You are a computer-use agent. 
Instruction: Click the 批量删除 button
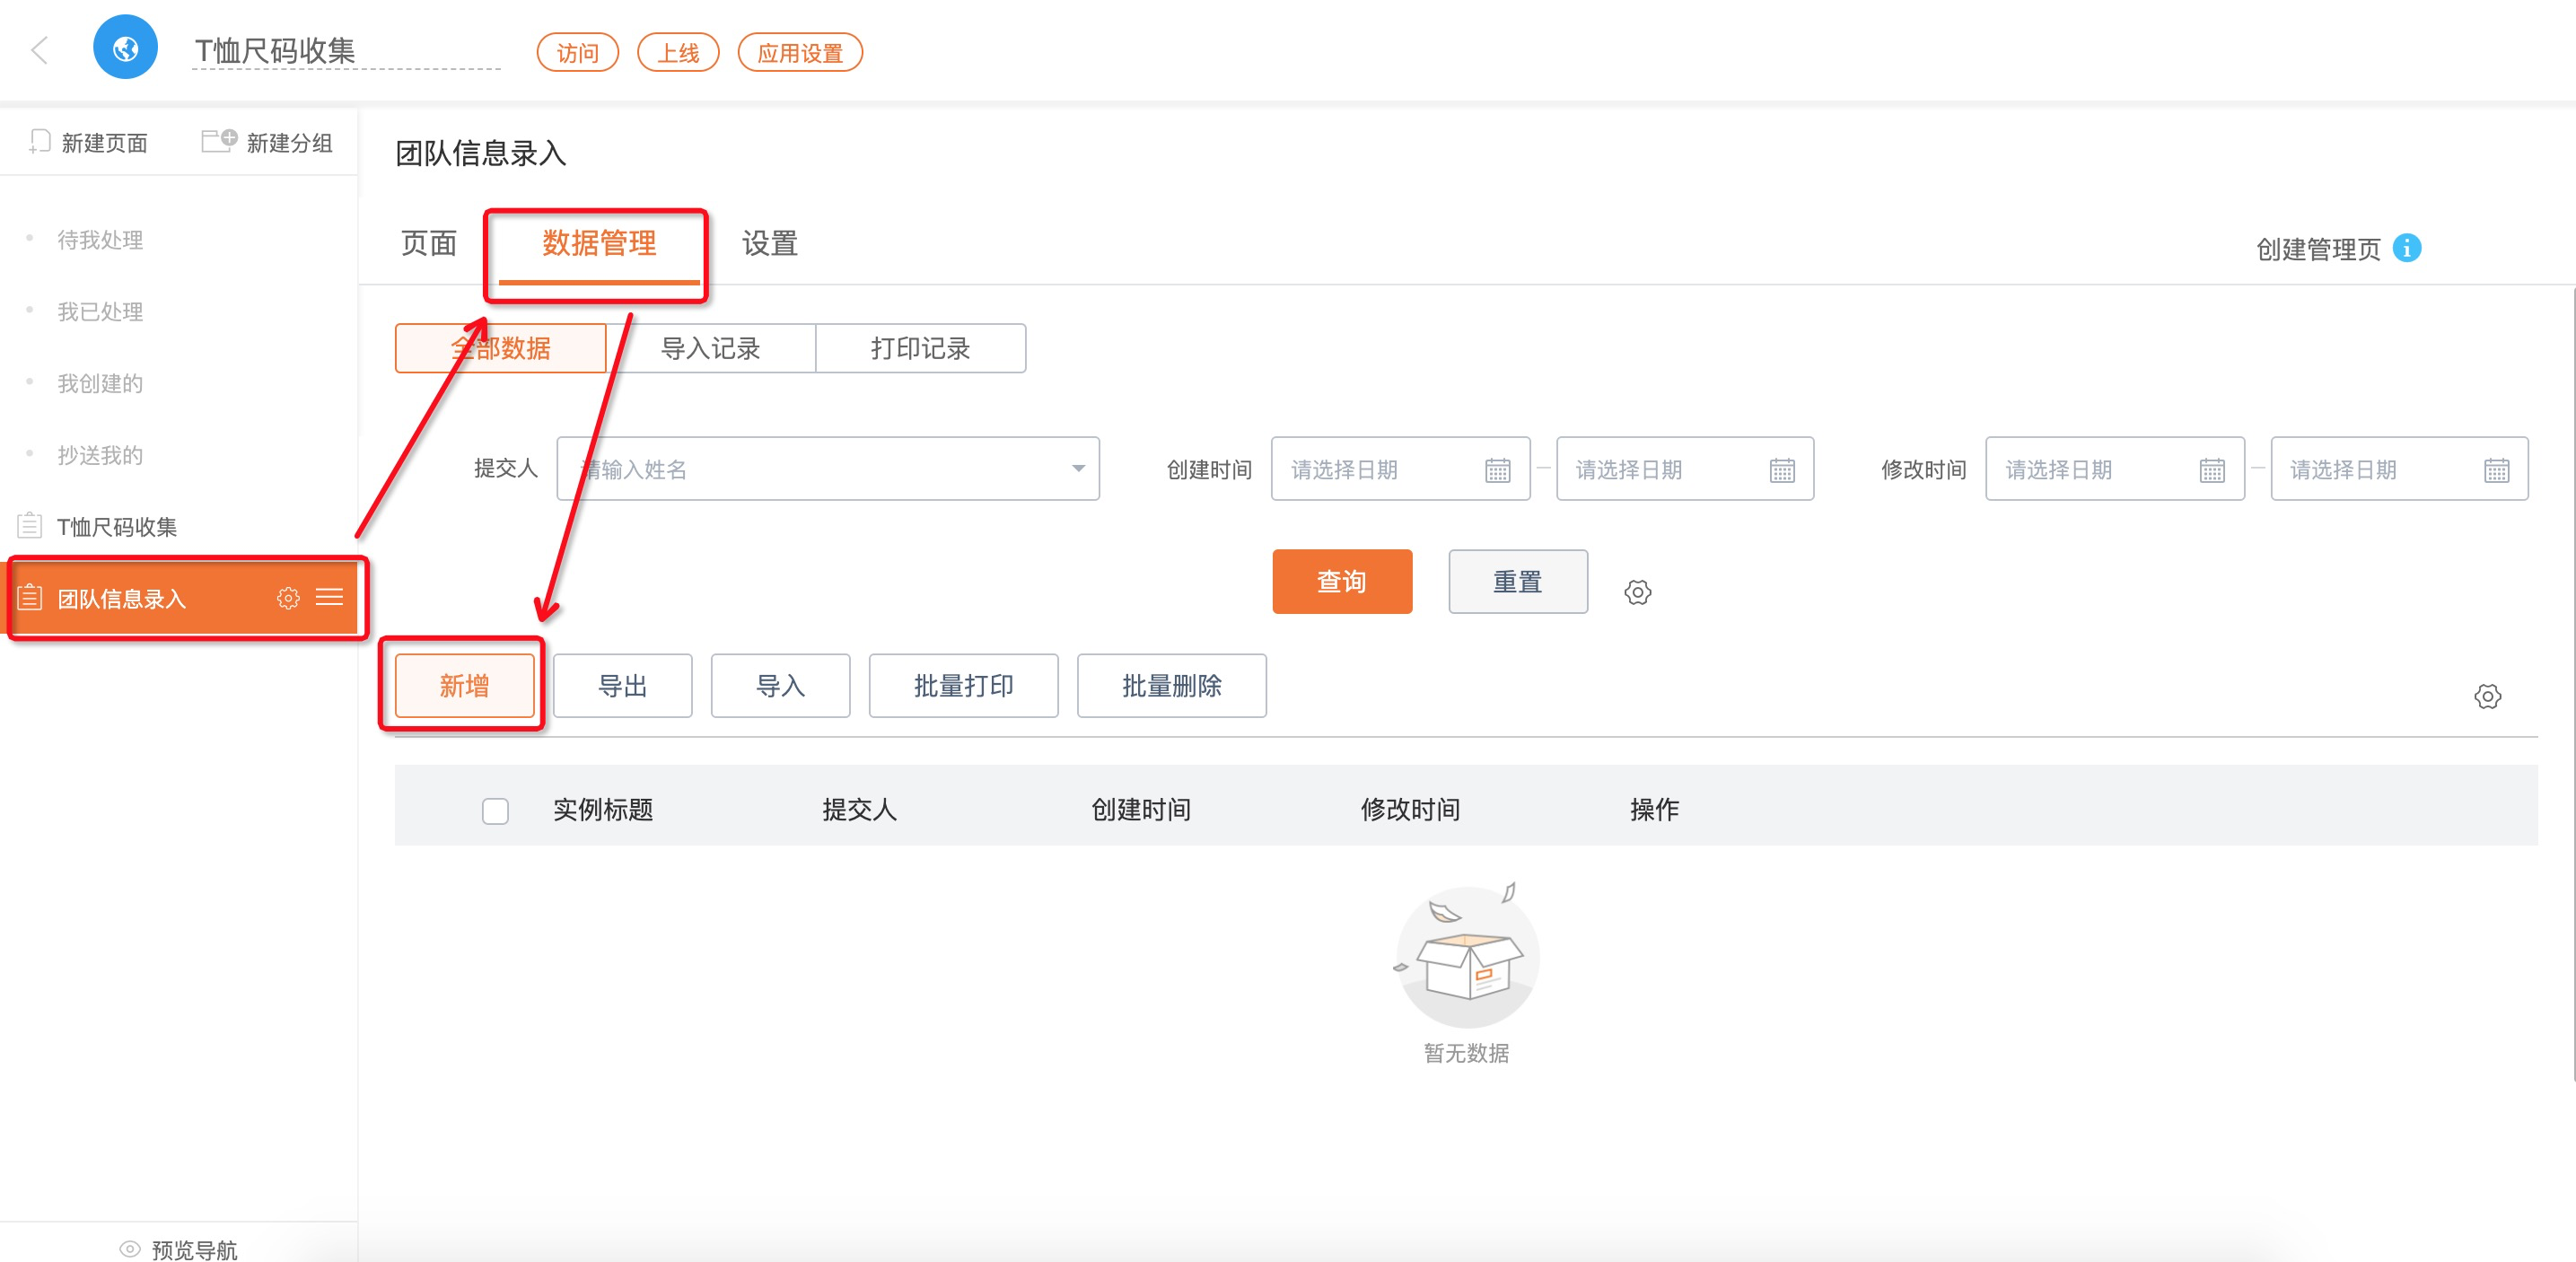1171,686
